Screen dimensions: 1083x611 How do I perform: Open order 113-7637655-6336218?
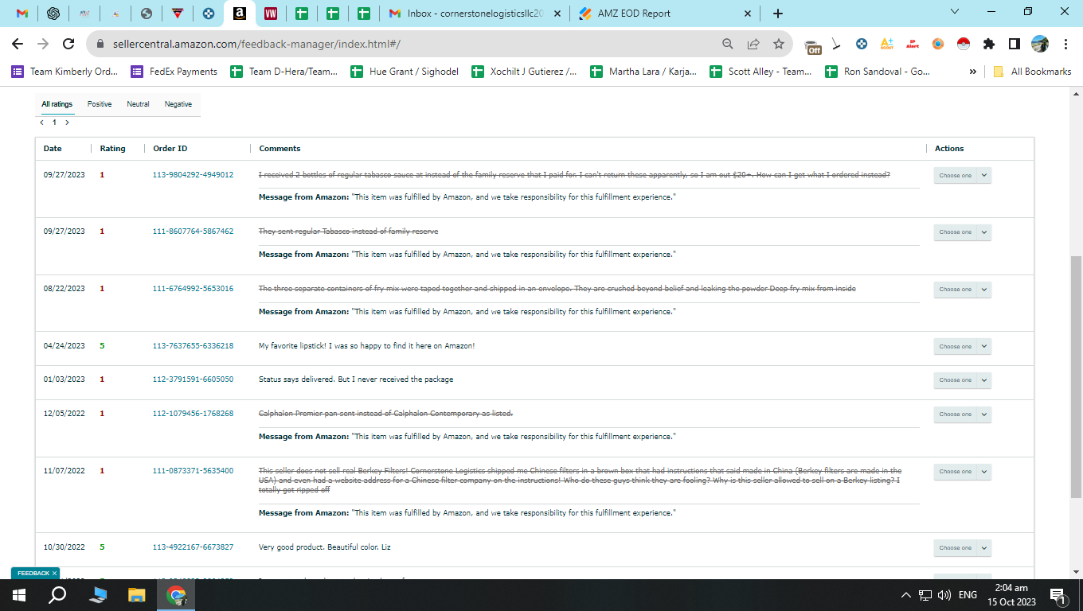(x=193, y=346)
